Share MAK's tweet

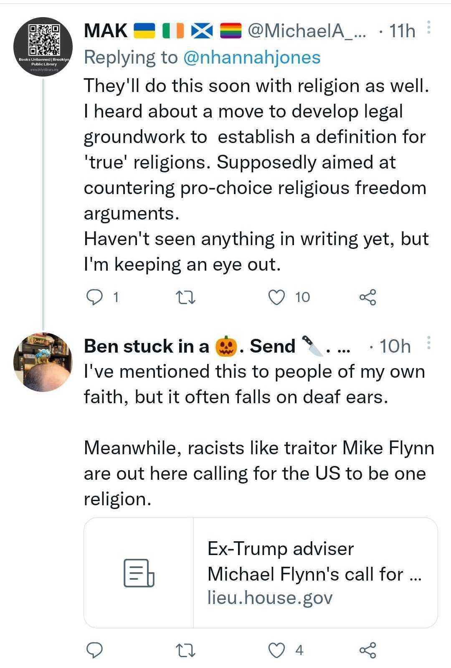pyautogui.click(x=367, y=297)
